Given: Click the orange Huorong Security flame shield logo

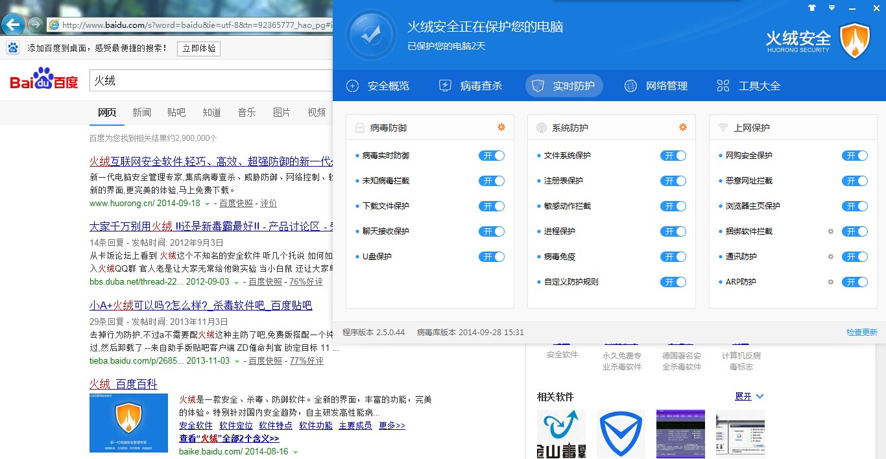Looking at the screenshot, I should click(x=855, y=41).
